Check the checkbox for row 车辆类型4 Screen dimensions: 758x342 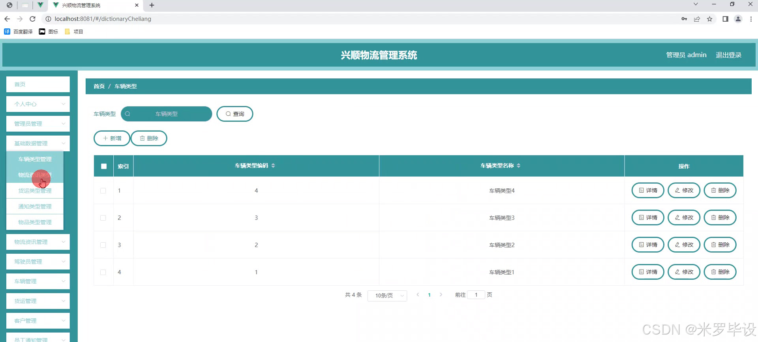click(103, 191)
